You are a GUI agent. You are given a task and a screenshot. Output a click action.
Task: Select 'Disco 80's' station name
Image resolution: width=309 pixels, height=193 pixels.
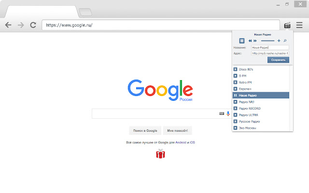point(246,69)
